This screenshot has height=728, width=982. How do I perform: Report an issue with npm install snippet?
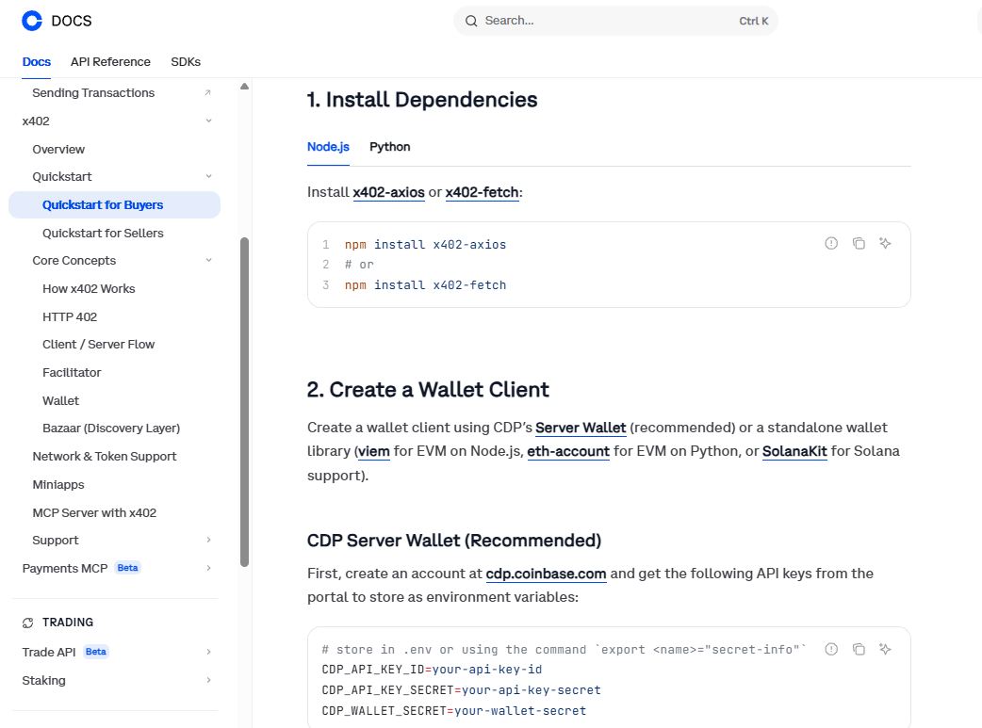tap(831, 243)
